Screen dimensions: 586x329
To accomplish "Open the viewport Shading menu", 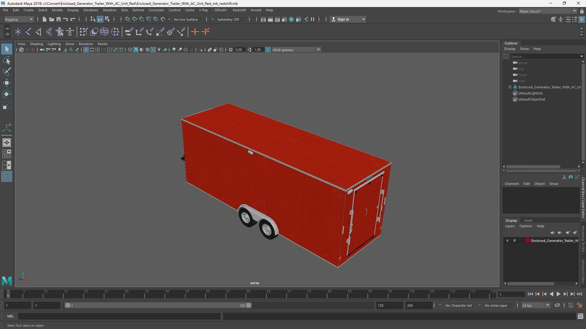I will [x=36, y=44].
